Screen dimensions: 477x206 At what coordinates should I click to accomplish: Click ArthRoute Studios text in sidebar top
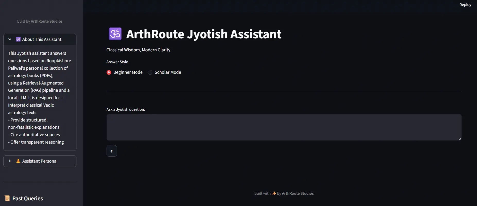[47, 21]
